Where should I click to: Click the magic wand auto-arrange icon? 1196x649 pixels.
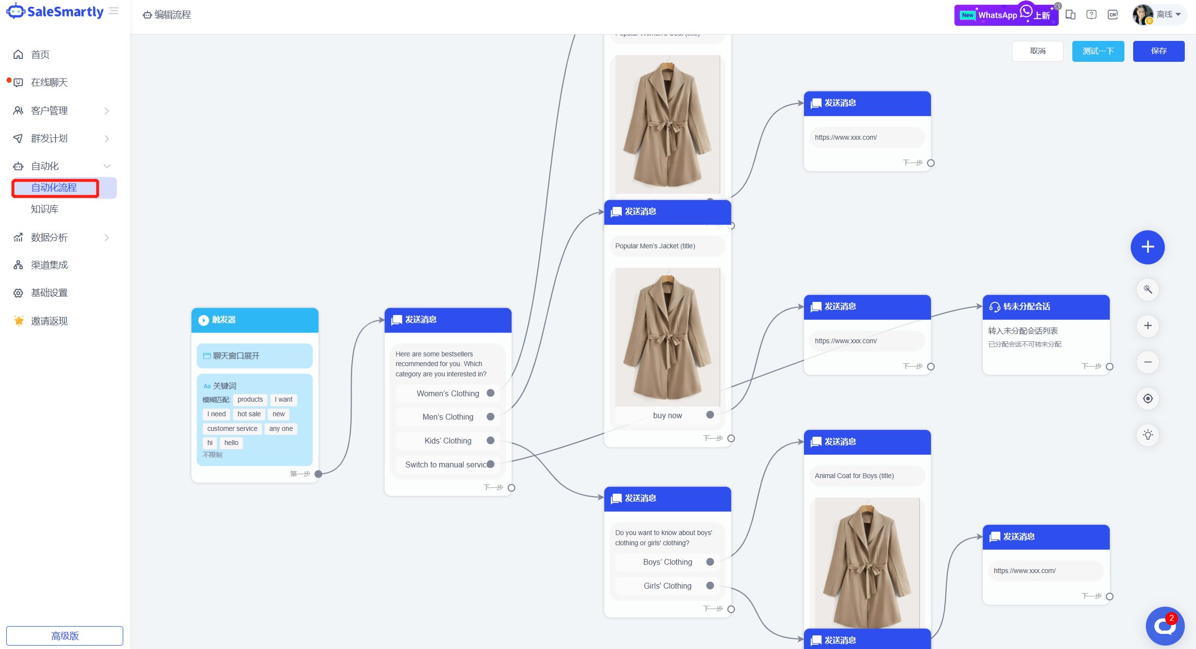coord(1147,290)
